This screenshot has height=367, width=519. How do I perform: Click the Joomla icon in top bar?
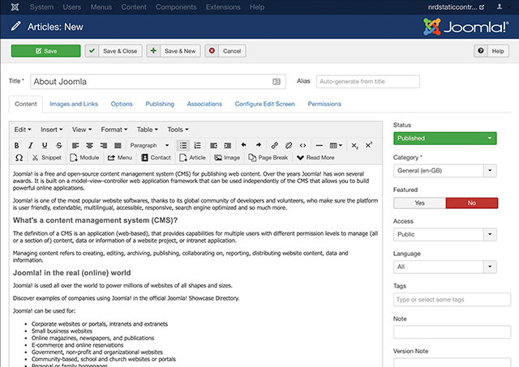click(15, 7)
